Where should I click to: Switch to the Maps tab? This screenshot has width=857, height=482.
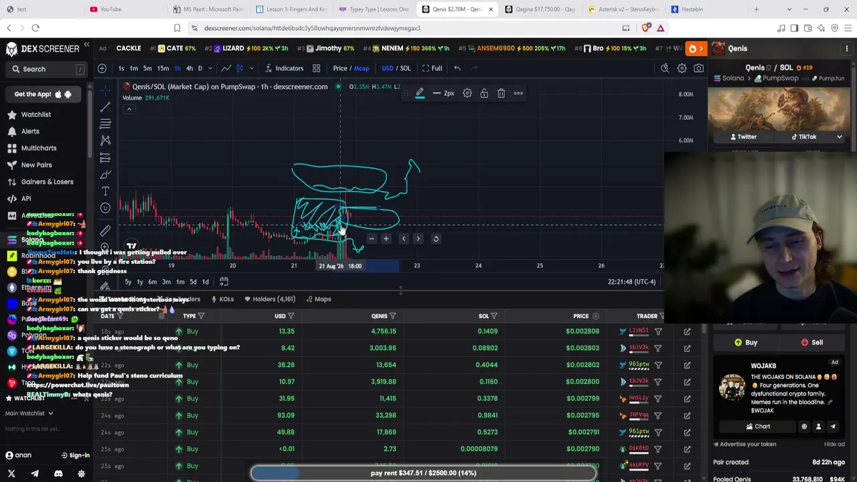[x=319, y=299]
